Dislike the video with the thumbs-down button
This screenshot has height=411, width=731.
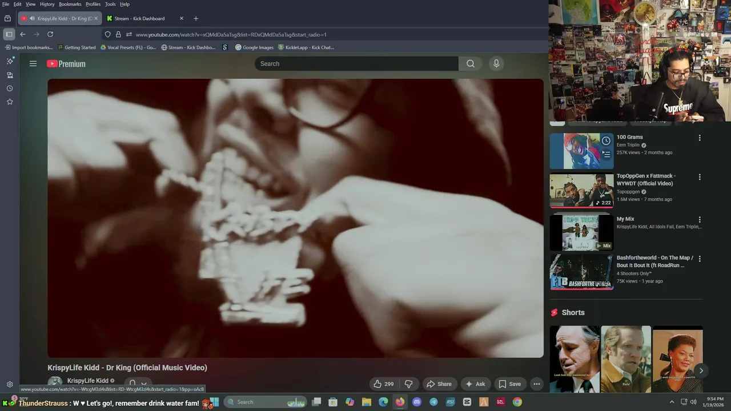(x=408, y=384)
